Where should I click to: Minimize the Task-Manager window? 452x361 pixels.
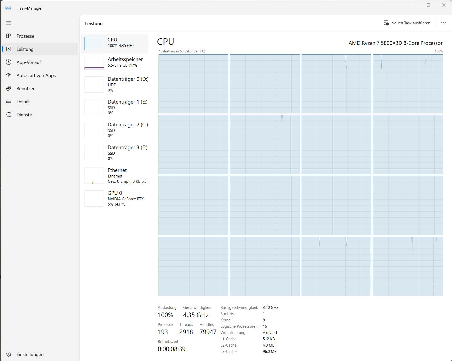pos(413,5)
